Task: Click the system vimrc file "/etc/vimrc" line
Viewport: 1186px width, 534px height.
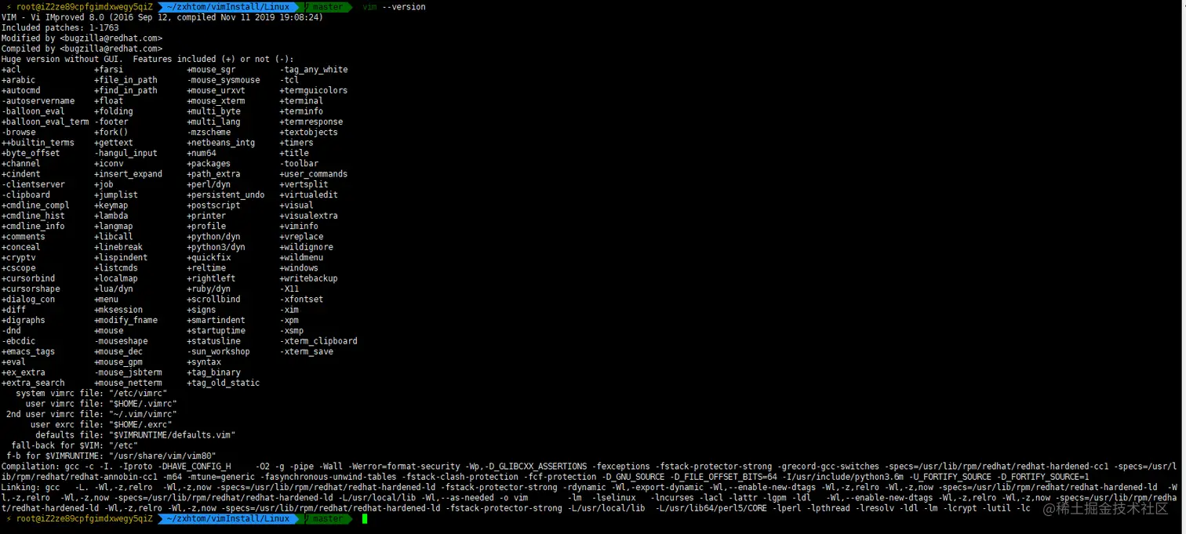Action: [92, 394]
